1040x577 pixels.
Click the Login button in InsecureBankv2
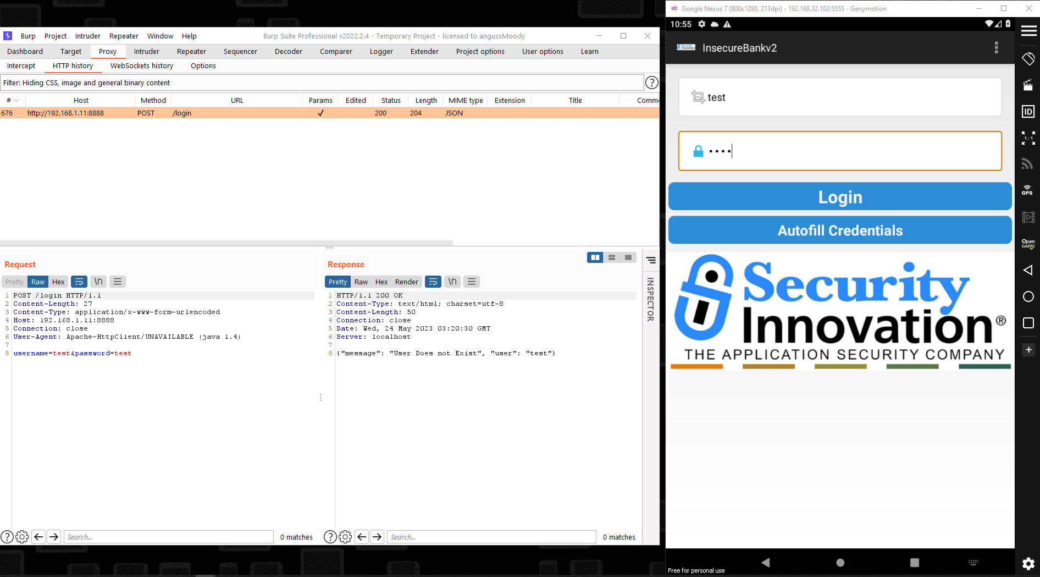(840, 196)
